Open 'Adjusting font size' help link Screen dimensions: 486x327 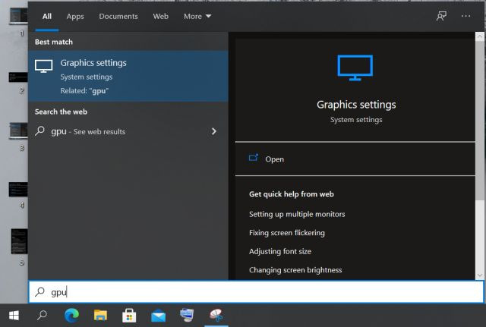280,251
